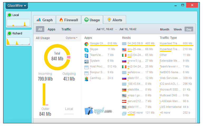Screen dimensions: 203x127
Task: Click the TeamVie... 7 Mb app entry
Action: [101, 55]
